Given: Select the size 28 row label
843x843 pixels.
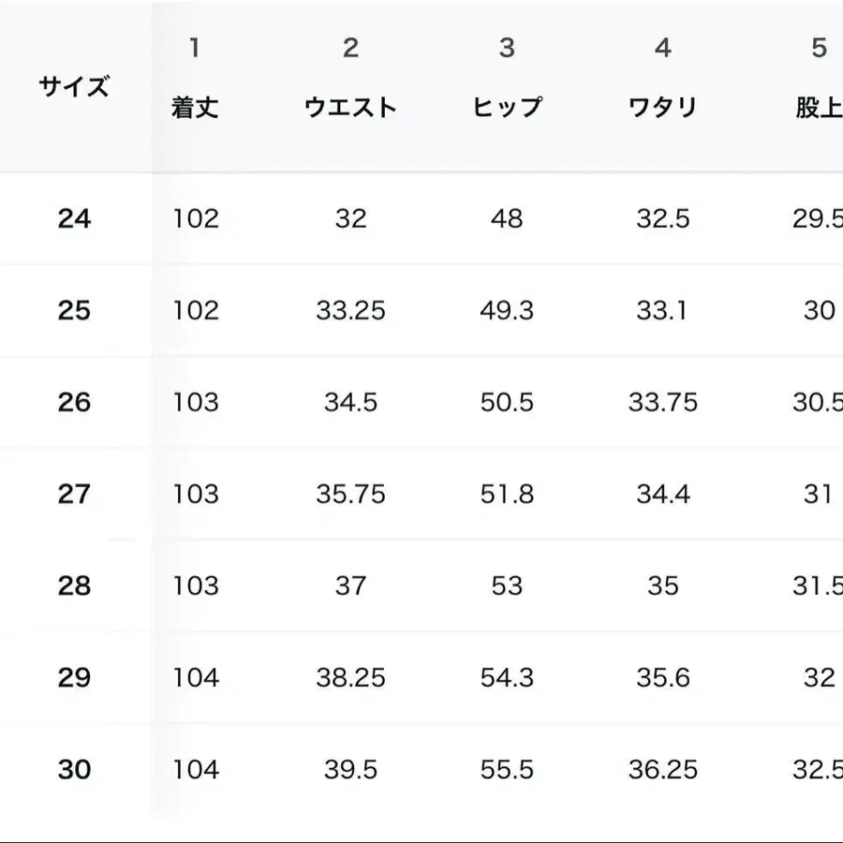Looking at the screenshot, I should [x=74, y=585].
